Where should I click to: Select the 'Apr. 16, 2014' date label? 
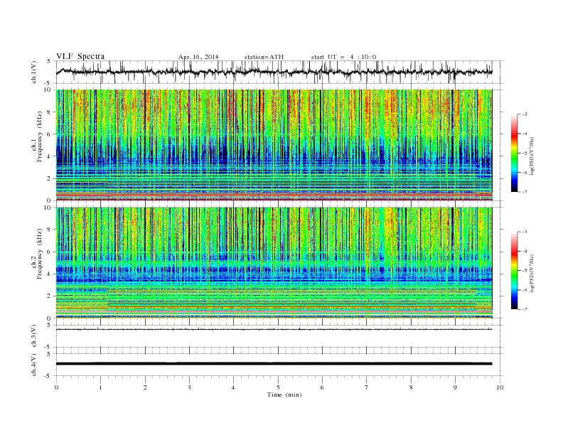198,57
